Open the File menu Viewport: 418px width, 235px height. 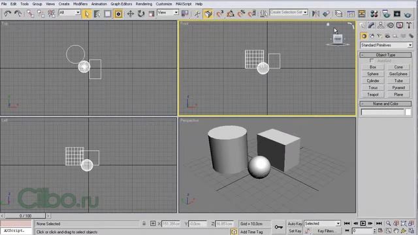[4, 4]
